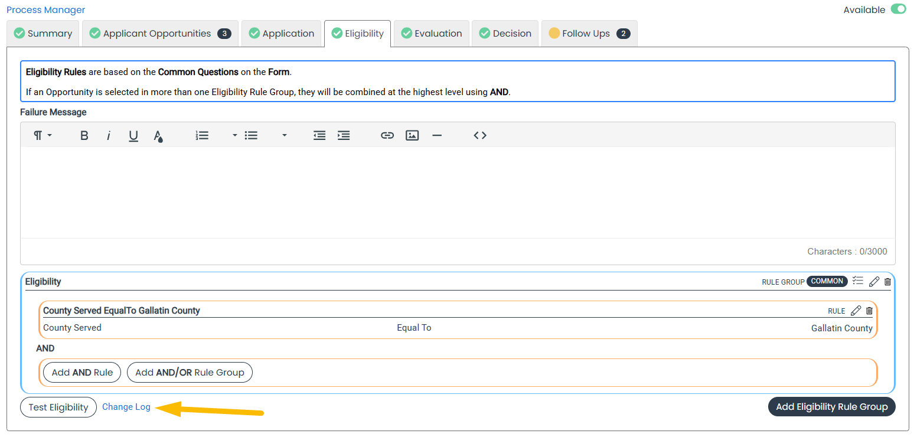914x437 pixels.
Task: Select the 'Gallatin County' rule value text
Action: tap(842, 328)
